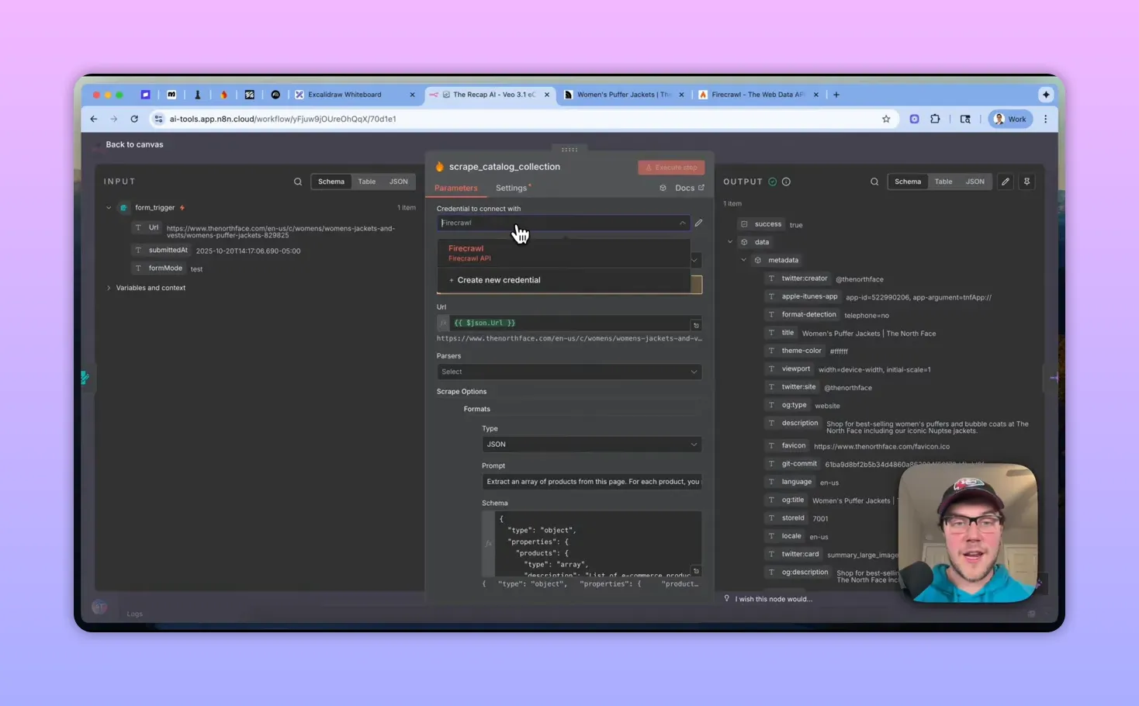Collapse the metadata node in the OUTPUT tree
This screenshot has height=706, width=1139.
(743, 260)
